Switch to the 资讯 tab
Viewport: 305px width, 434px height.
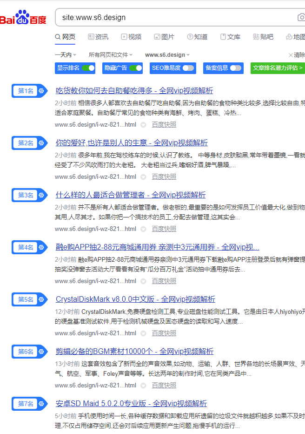[x=98, y=37]
